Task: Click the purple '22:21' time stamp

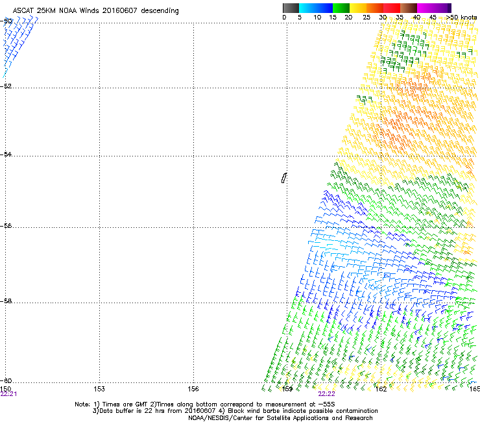Action: pyautogui.click(x=8, y=394)
